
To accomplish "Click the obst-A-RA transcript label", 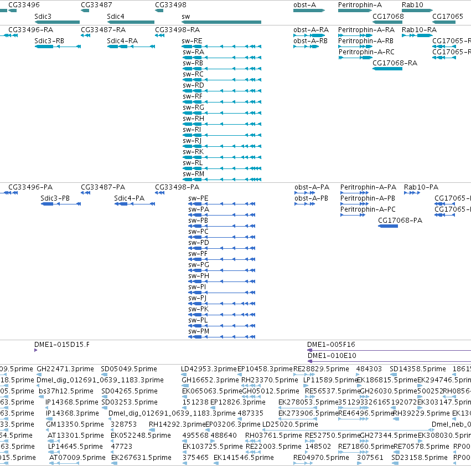I will click(311, 30).
